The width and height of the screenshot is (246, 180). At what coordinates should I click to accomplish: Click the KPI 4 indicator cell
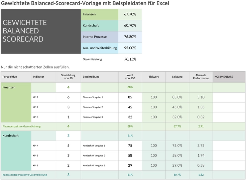click(43, 146)
